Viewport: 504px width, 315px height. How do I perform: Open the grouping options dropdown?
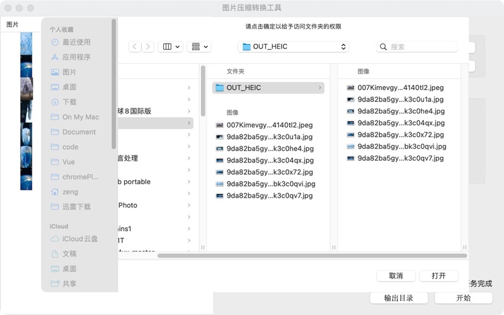pos(198,47)
